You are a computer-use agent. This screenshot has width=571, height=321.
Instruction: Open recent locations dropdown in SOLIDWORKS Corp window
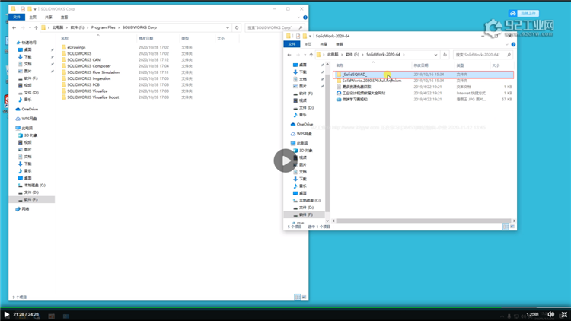pyautogui.click(x=30, y=27)
